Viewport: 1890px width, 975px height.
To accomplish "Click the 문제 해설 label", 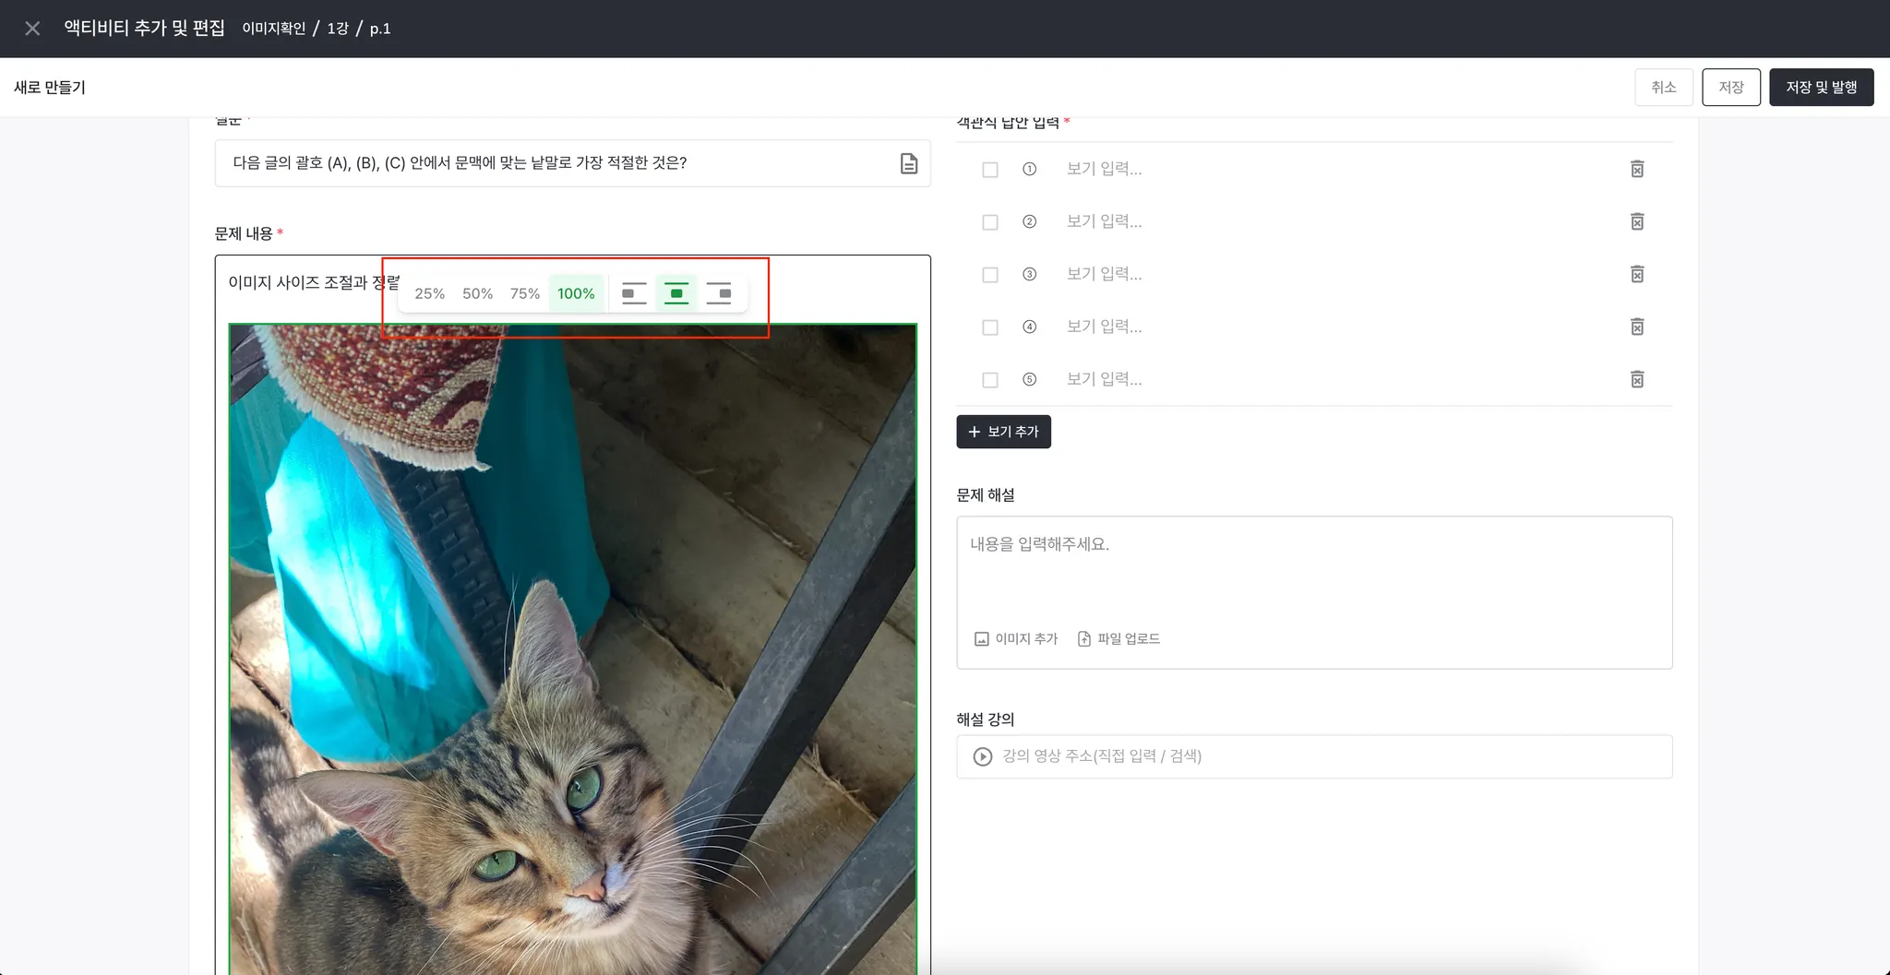I will [986, 495].
